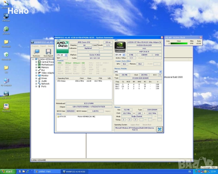The width and height of the screenshot is (218, 174).
Task: Expand the Video Adapter node
Action: click(x=36, y=73)
